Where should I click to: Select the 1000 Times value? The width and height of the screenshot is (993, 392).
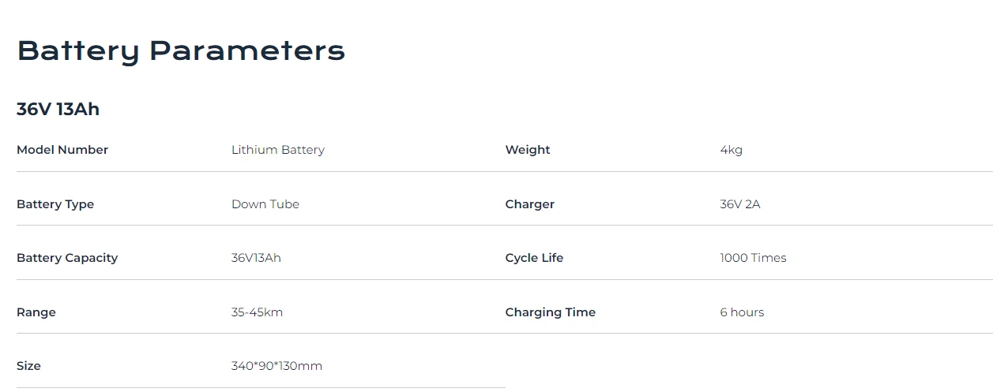coord(754,258)
